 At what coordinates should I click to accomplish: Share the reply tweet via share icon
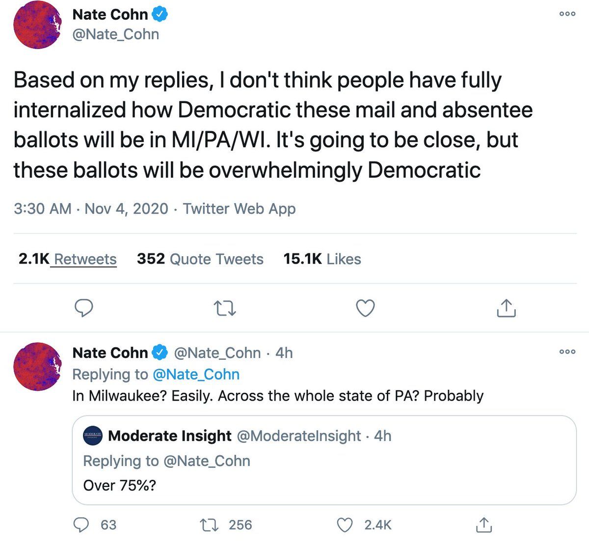(483, 525)
